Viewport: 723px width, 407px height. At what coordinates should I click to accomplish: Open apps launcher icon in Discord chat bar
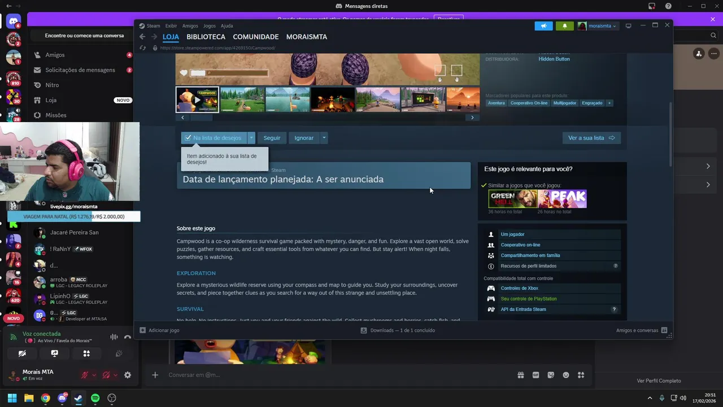coord(581,375)
